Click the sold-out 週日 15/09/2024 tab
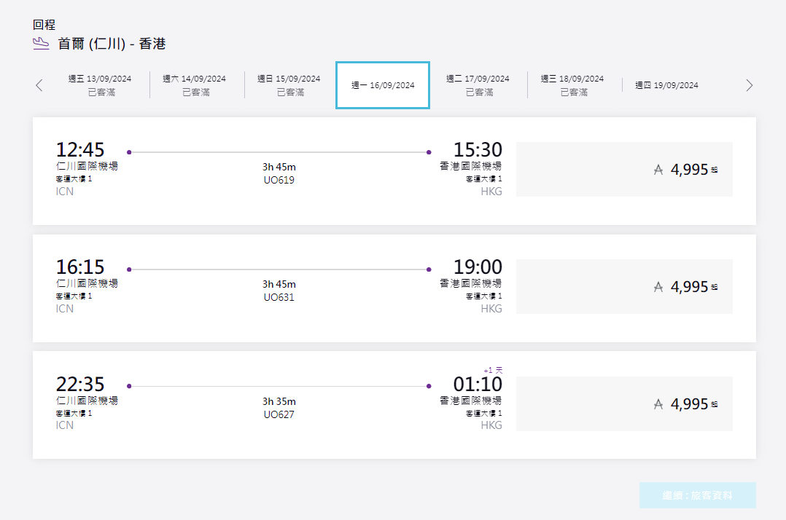The height and width of the screenshot is (520, 786). click(x=289, y=84)
